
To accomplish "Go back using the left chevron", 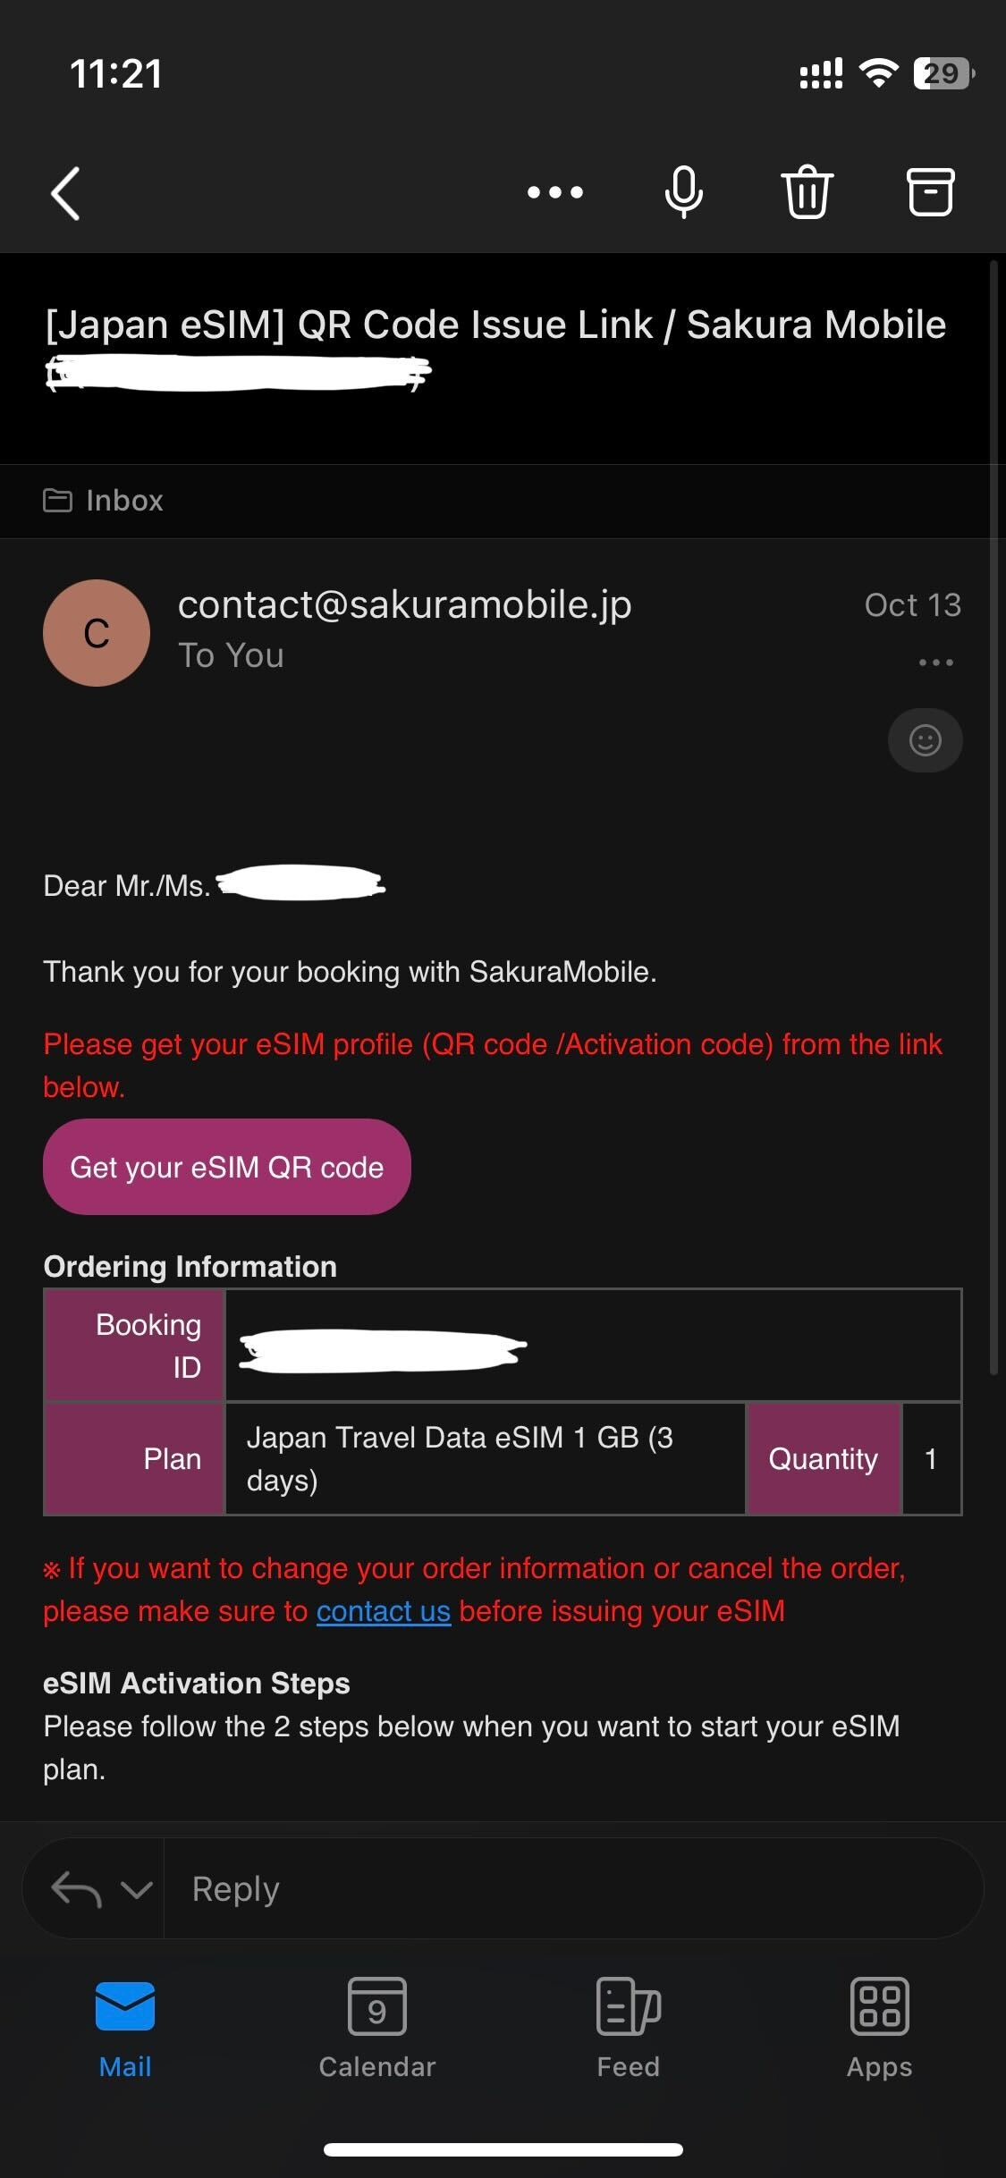I will [x=65, y=192].
